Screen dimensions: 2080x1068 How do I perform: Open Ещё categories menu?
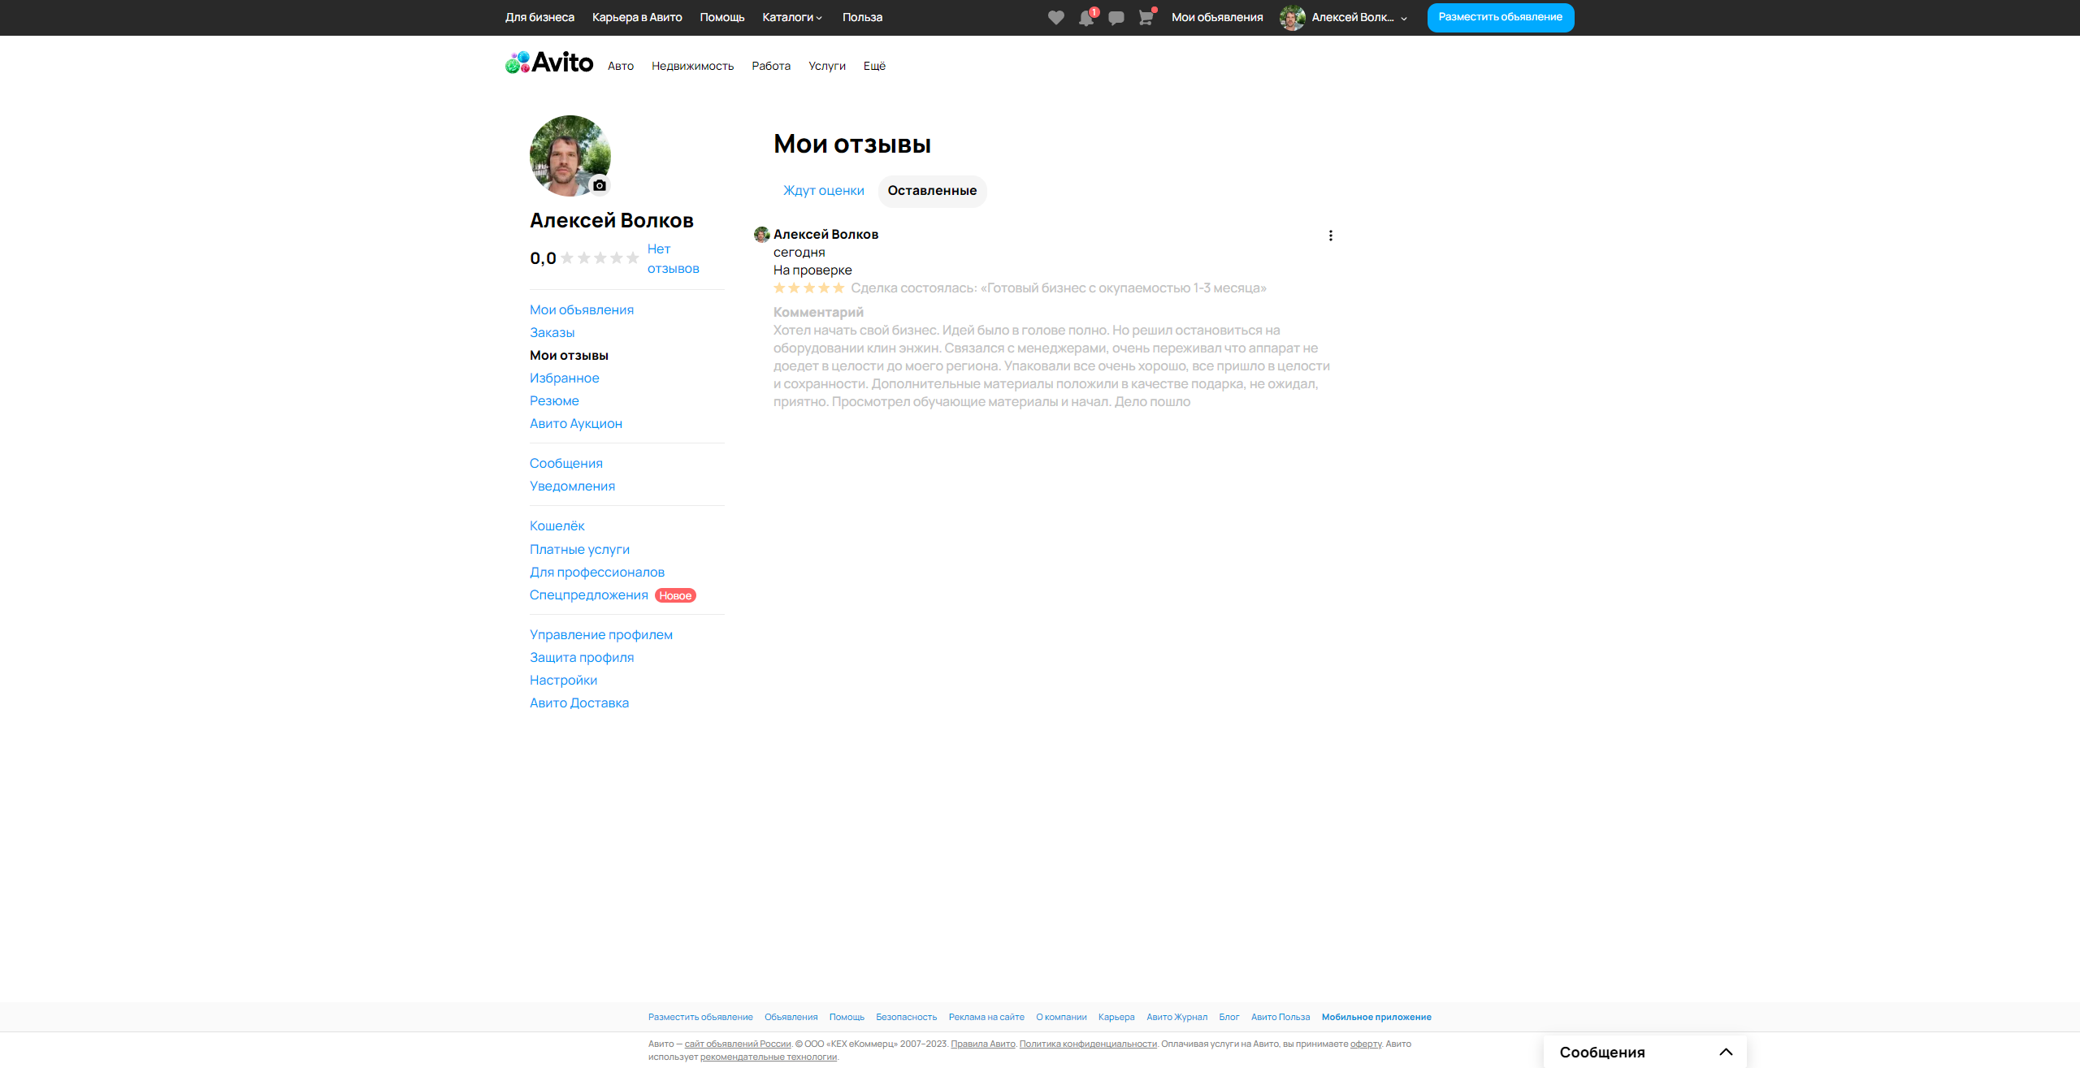pos(874,66)
